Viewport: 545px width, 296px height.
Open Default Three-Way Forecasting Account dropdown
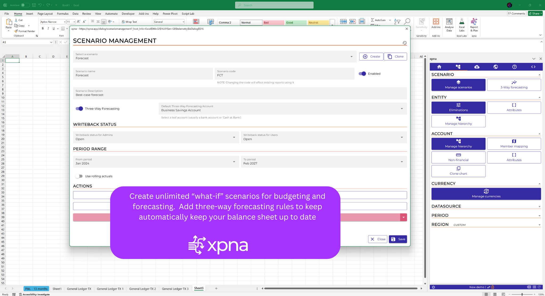click(283, 108)
